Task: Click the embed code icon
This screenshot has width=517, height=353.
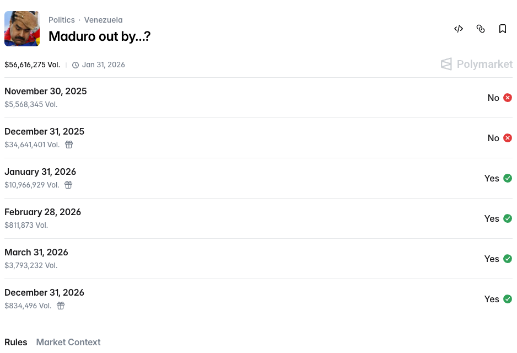Action: point(459,29)
